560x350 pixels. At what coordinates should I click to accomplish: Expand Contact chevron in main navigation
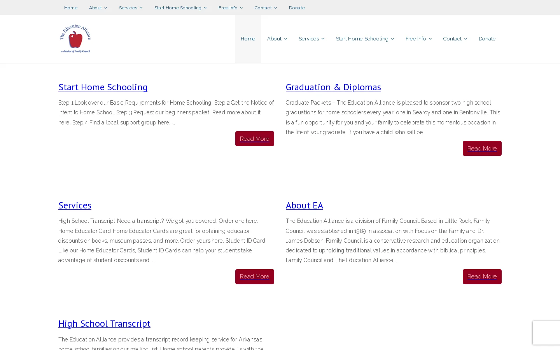pyautogui.click(x=465, y=39)
